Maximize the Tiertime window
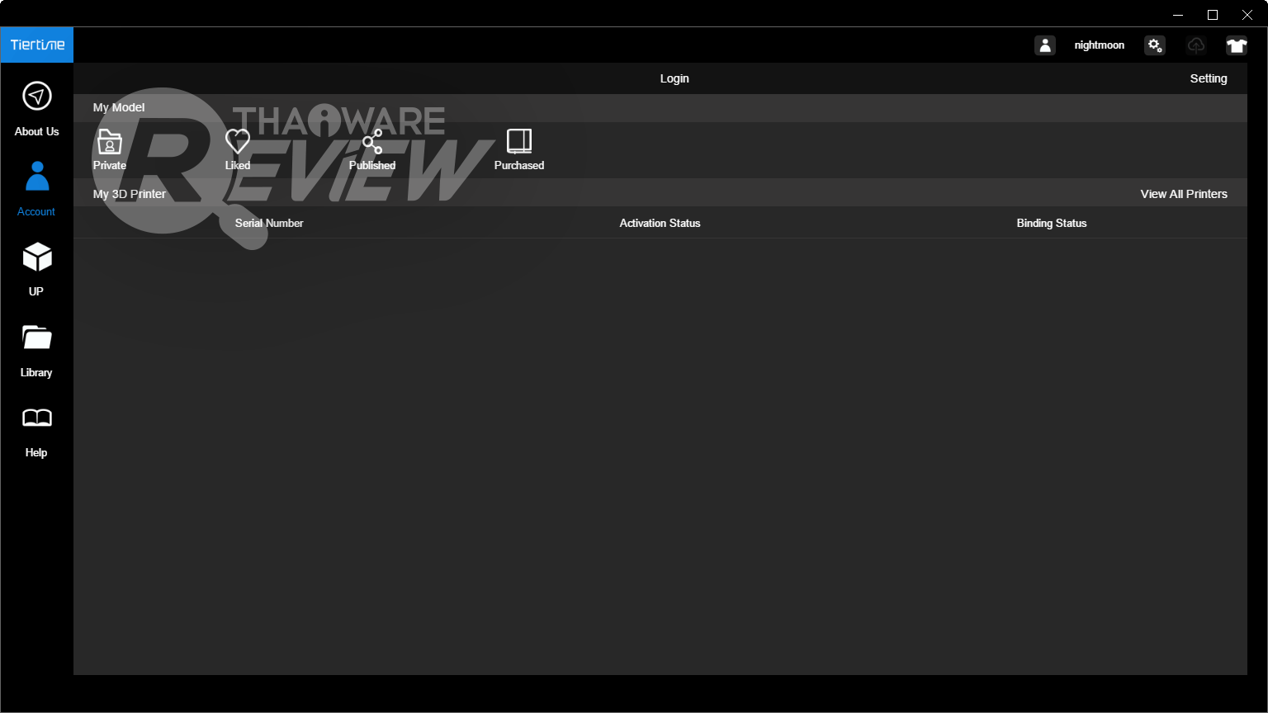The height and width of the screenshot is (713, 1268). point(1213,15)
